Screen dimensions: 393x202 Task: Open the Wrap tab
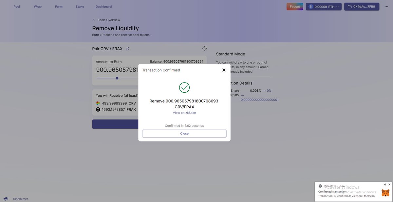coord(38,7)
